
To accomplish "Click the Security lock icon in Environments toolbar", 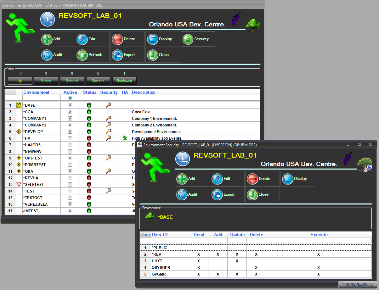I will (x=188, y=39).
